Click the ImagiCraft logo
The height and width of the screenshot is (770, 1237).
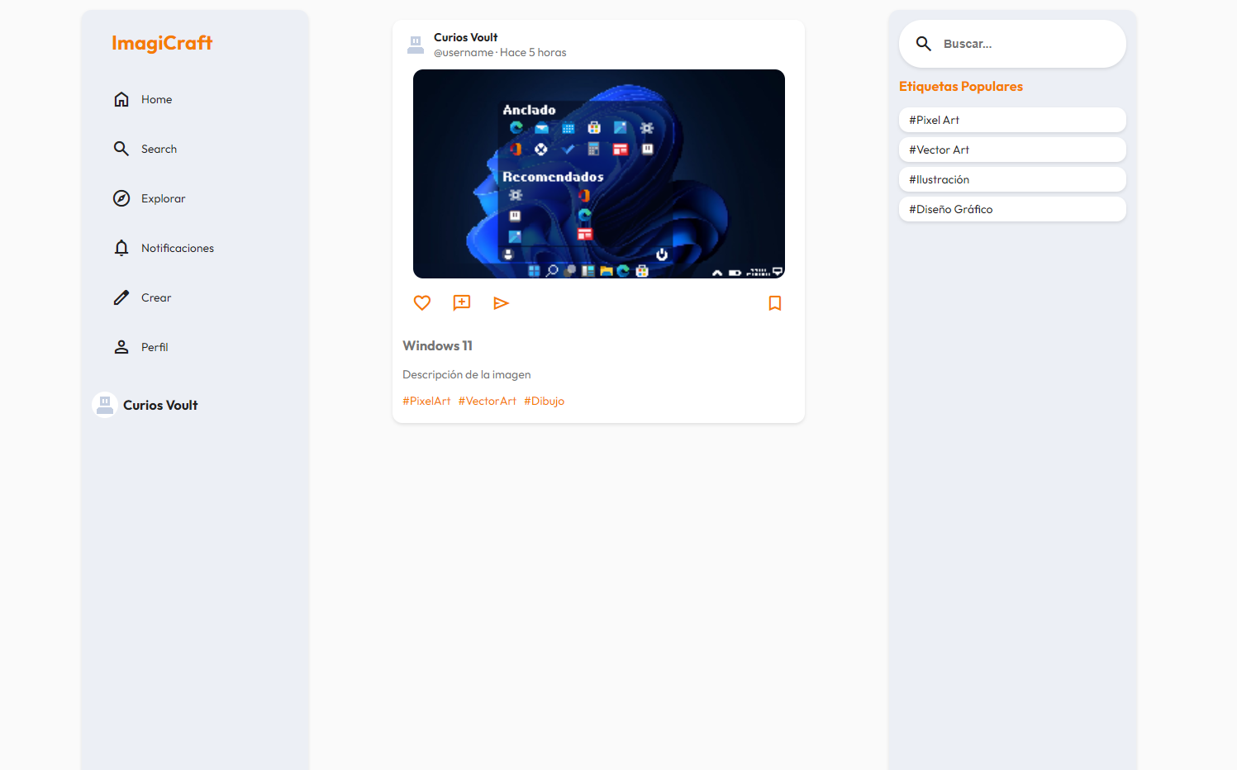point(162,43)
